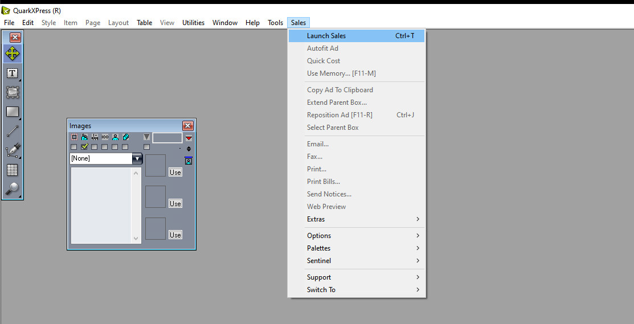Click the stacked pages icon in Images
Image resolution: width=634 pixels, height=324 pixels.
125,137
